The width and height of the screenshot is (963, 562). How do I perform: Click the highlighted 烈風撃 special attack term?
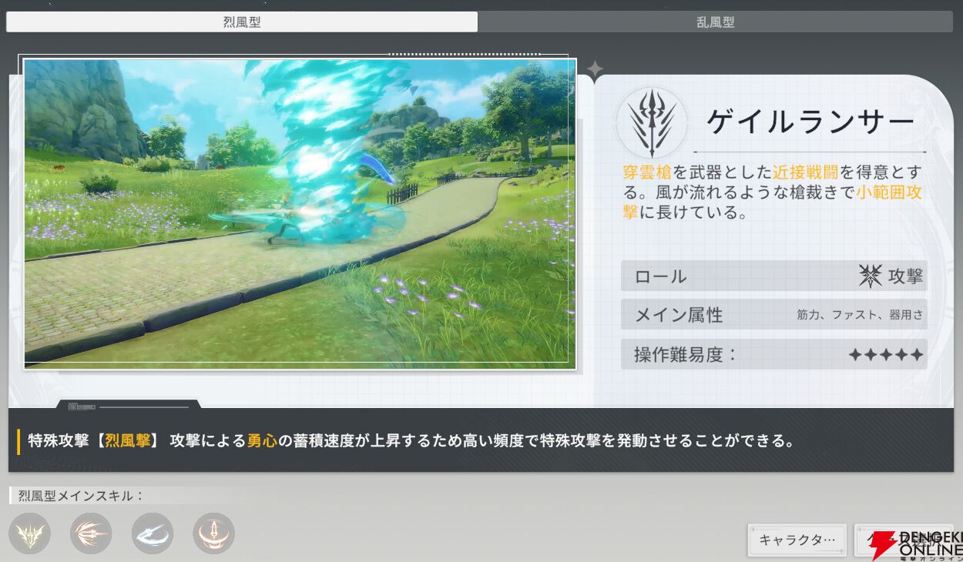coord(128,441)
